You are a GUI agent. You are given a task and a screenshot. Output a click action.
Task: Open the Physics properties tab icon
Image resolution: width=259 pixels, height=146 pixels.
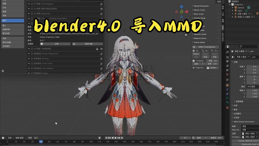click(x=227, y=89)
